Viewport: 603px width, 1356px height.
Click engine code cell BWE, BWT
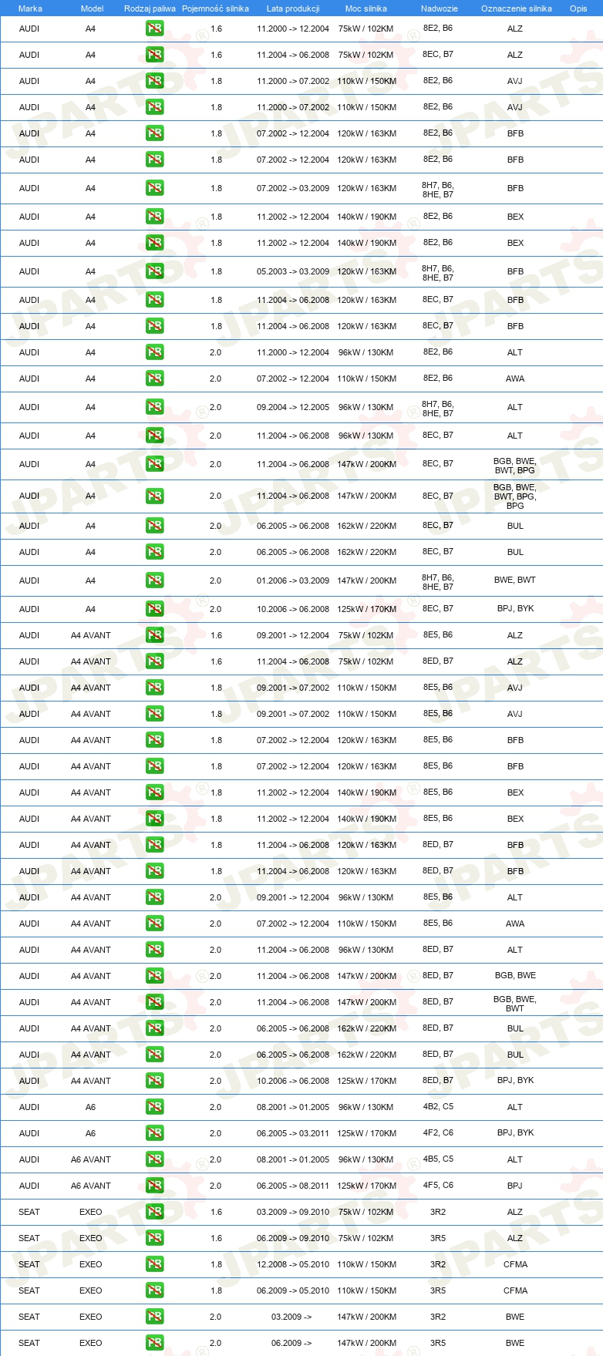point(515,580)
